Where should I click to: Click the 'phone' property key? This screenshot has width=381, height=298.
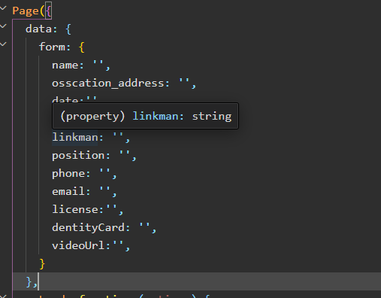click(x=68, y=174)
